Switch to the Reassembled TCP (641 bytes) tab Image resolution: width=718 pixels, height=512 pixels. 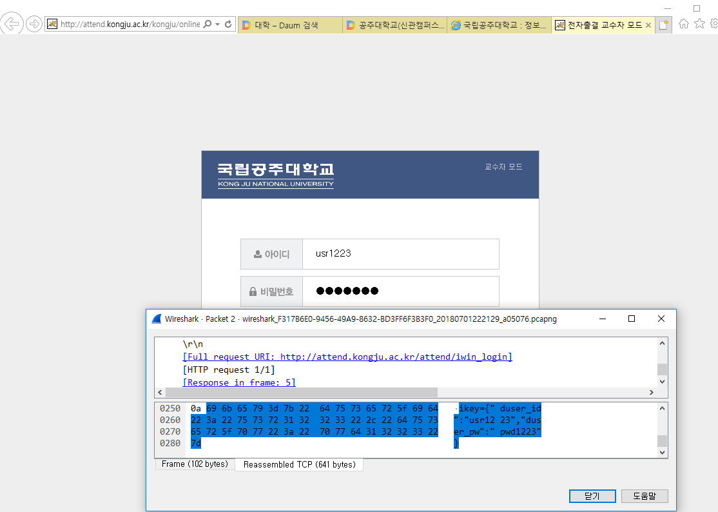point(300,464)
